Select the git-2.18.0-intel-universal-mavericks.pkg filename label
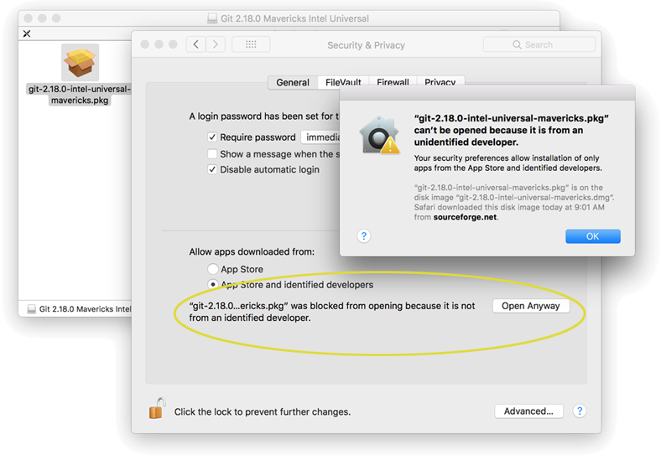The width and height of the screenshot is (661, 460). click(80, 95)
